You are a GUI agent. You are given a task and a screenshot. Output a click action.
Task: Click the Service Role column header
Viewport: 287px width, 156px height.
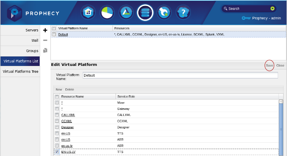(x=197, y=97)
